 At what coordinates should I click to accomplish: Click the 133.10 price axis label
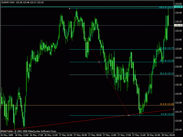[178, 31]
